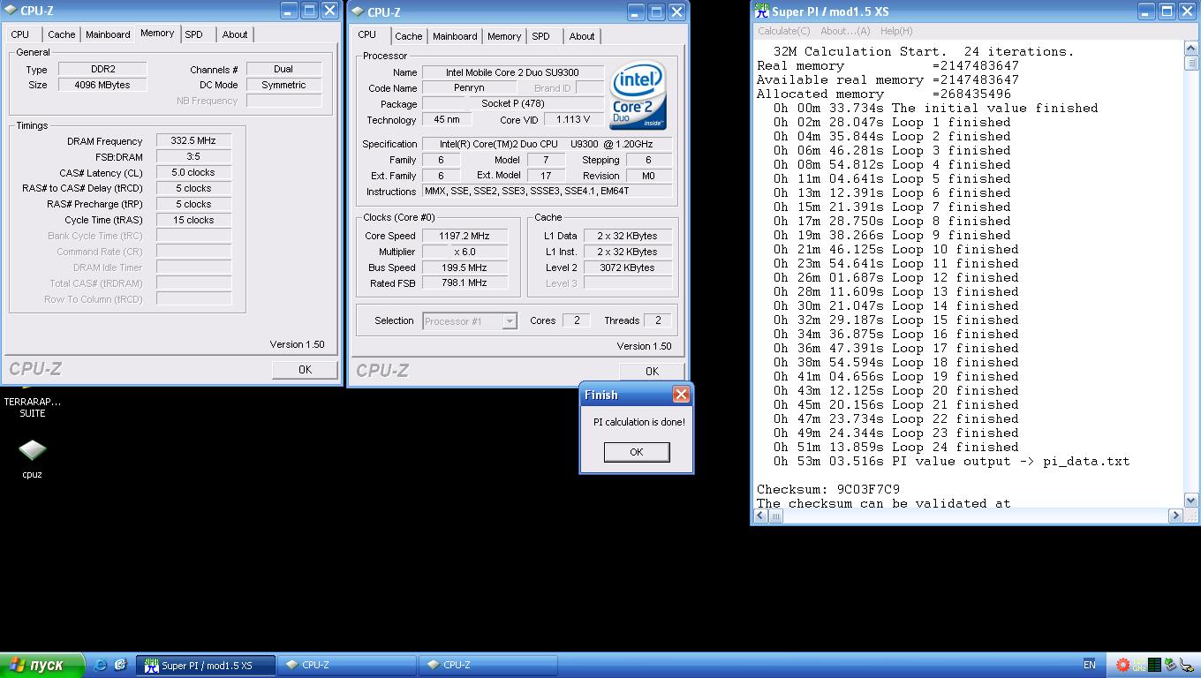The width and height of the screenshot is (1201, 678).
Task: Click the Safely Remove Hardware tray icon
Action: pyautogui.click(x=1171, y=665)
